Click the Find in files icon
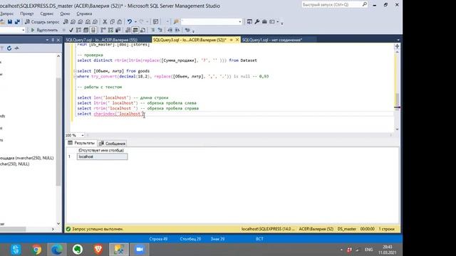Image resolution: width=456 pixels, height=256 pixels. [176, 22]
